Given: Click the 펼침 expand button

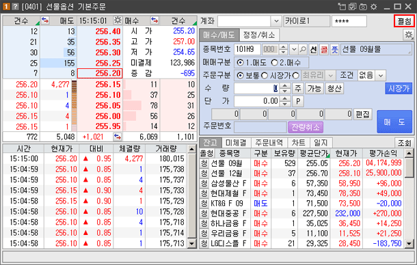Looking at the screenshot, I should pos(404,21).
